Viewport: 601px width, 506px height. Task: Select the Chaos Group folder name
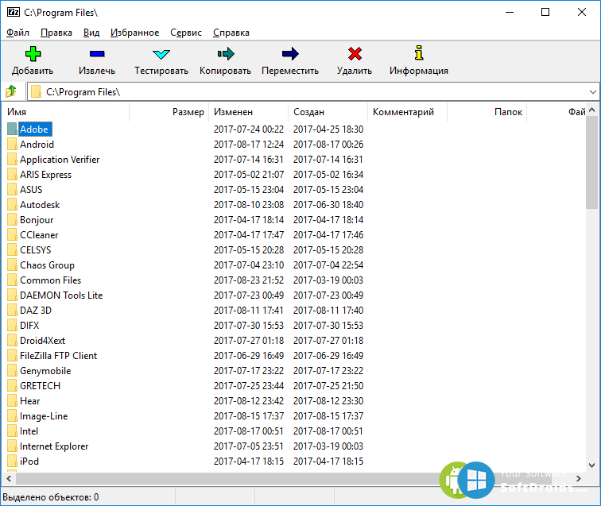point(47,265)
